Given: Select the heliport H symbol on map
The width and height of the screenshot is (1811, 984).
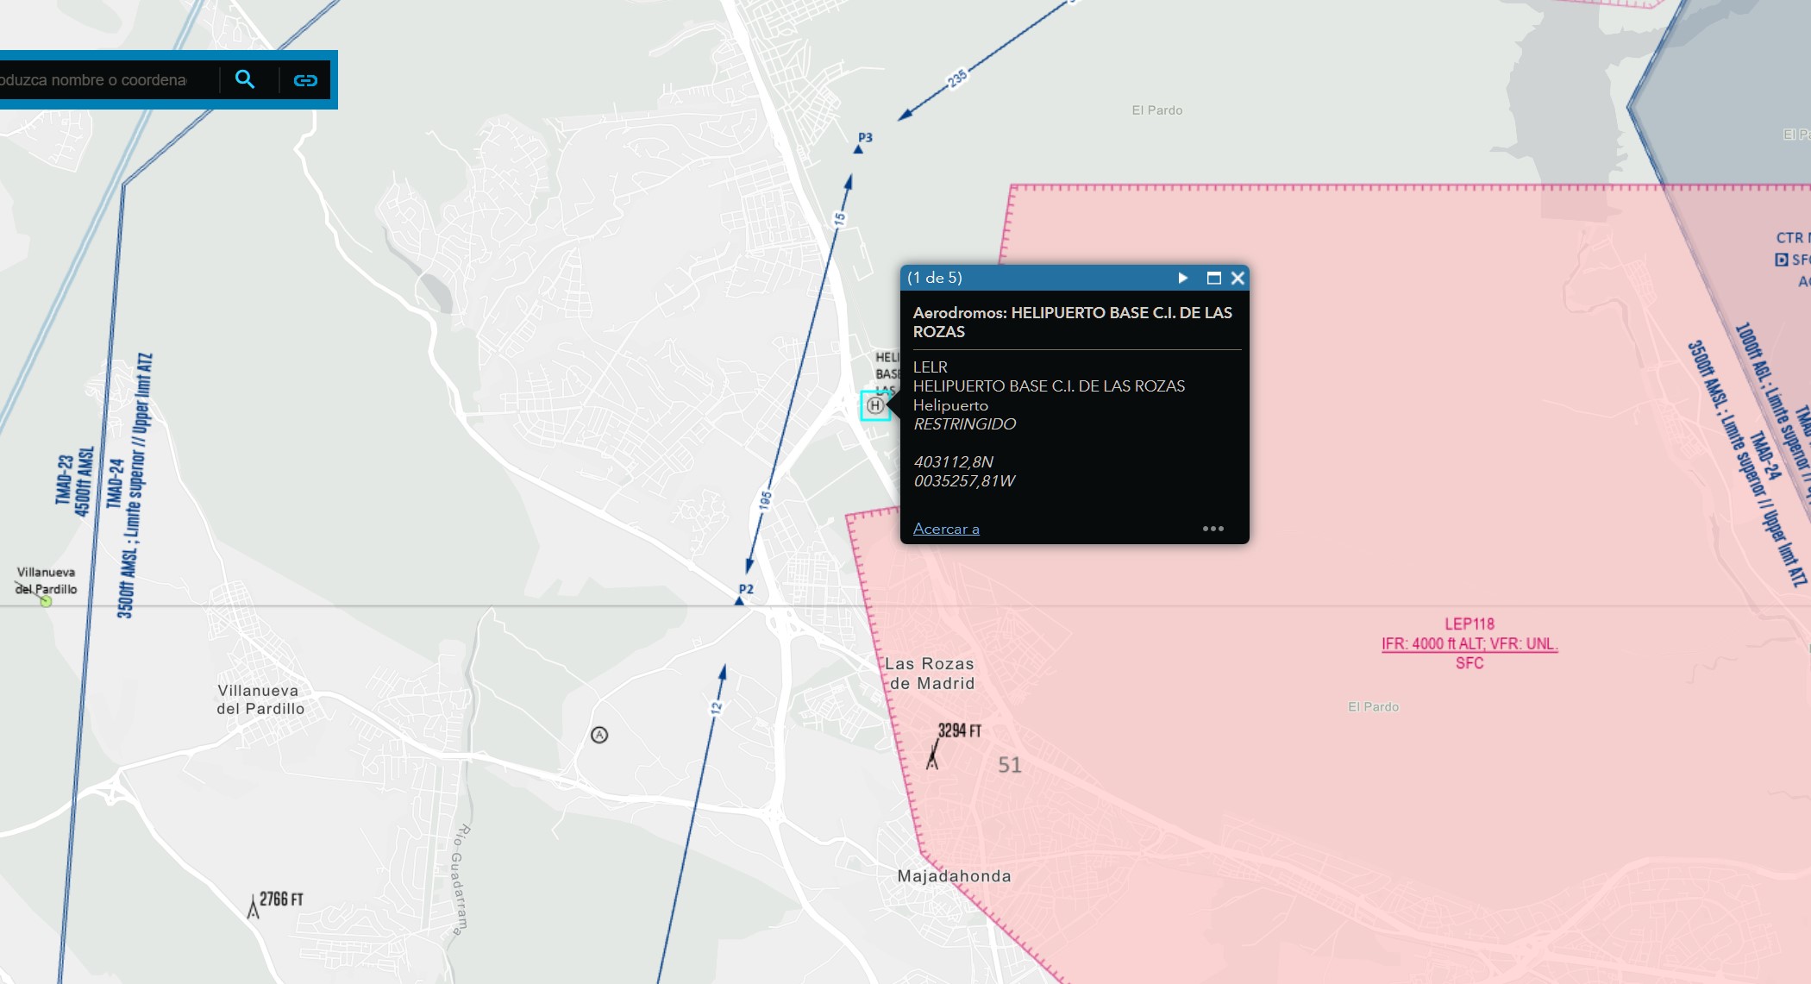Looking at the screenshot, I should coord(874,405).
